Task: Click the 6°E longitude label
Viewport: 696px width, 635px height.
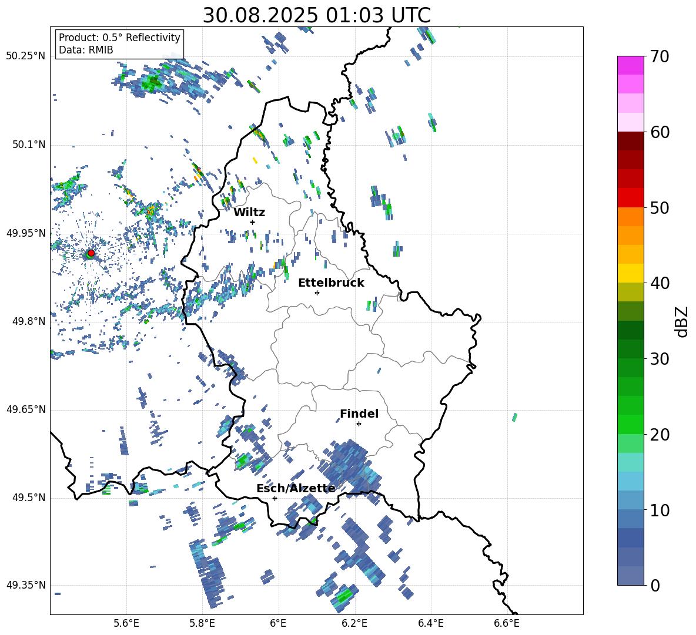Action: click(x=278, y=623)
